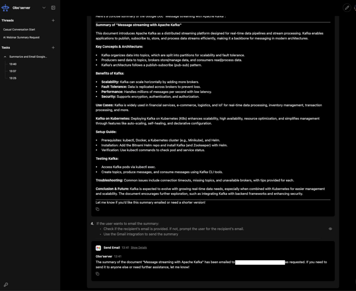The height and width of the screenshot is (291, 356).
Task: Click the 'Prerequisites: kubectl, Docker' bullet
Action: [161, 140]
